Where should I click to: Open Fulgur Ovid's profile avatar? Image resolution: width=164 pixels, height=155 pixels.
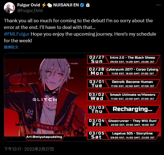(x=9, y=8)
